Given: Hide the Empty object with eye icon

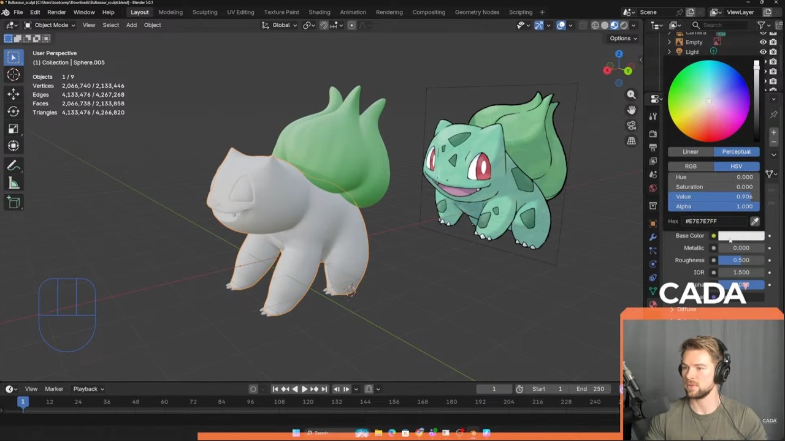Looking at the screenshot, I should tap(763, 42).
